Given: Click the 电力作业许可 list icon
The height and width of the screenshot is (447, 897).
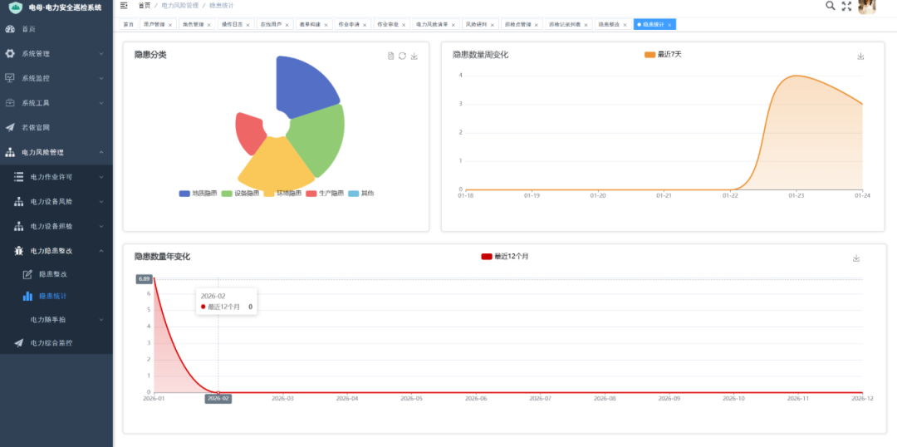Looking at the screenshot, I should [x=19, y=177].
